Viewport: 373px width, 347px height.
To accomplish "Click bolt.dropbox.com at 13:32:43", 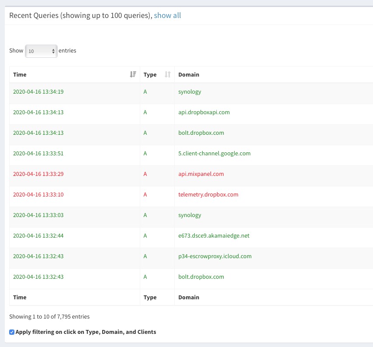I will coord(201,277).
